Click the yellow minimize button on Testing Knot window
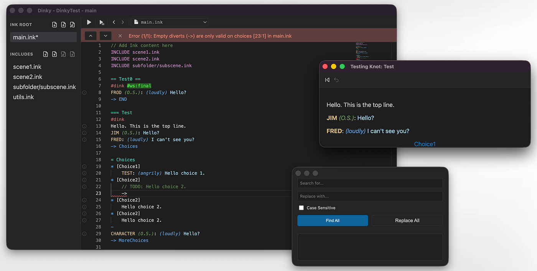 pos(333,66)
